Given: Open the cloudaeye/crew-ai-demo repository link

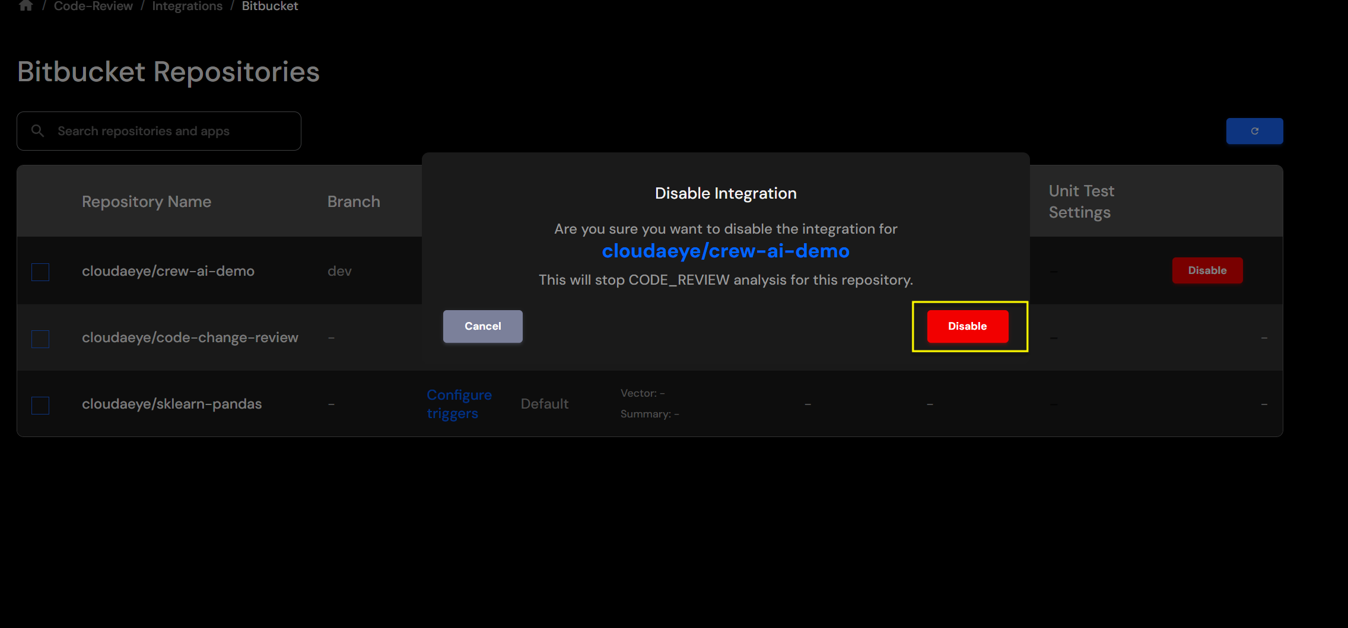Looking at the screenshot, I should coord(726,251).
